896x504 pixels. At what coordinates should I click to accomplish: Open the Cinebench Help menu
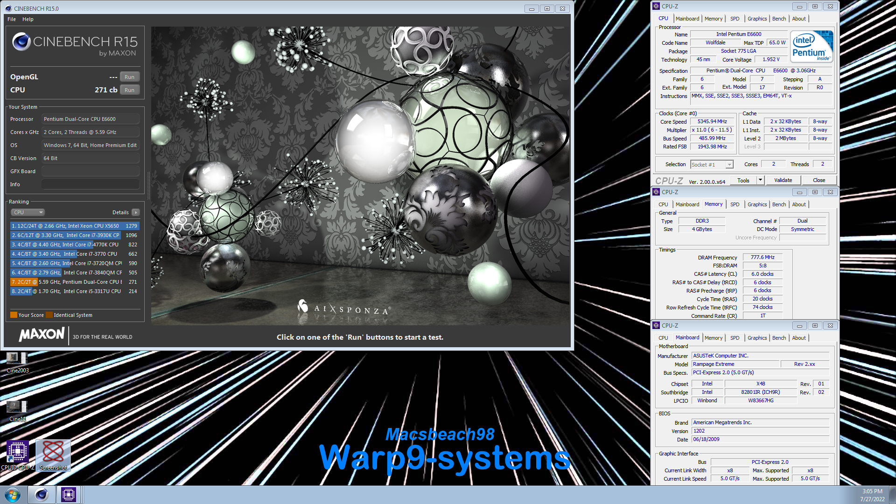pyautogui.click(x=28, y=19)
